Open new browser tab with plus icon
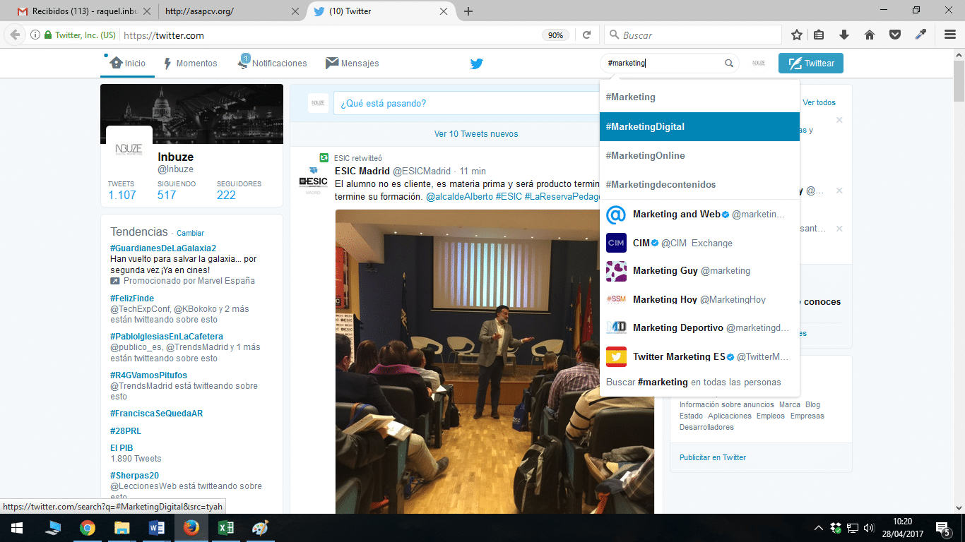 click(468, 11)
